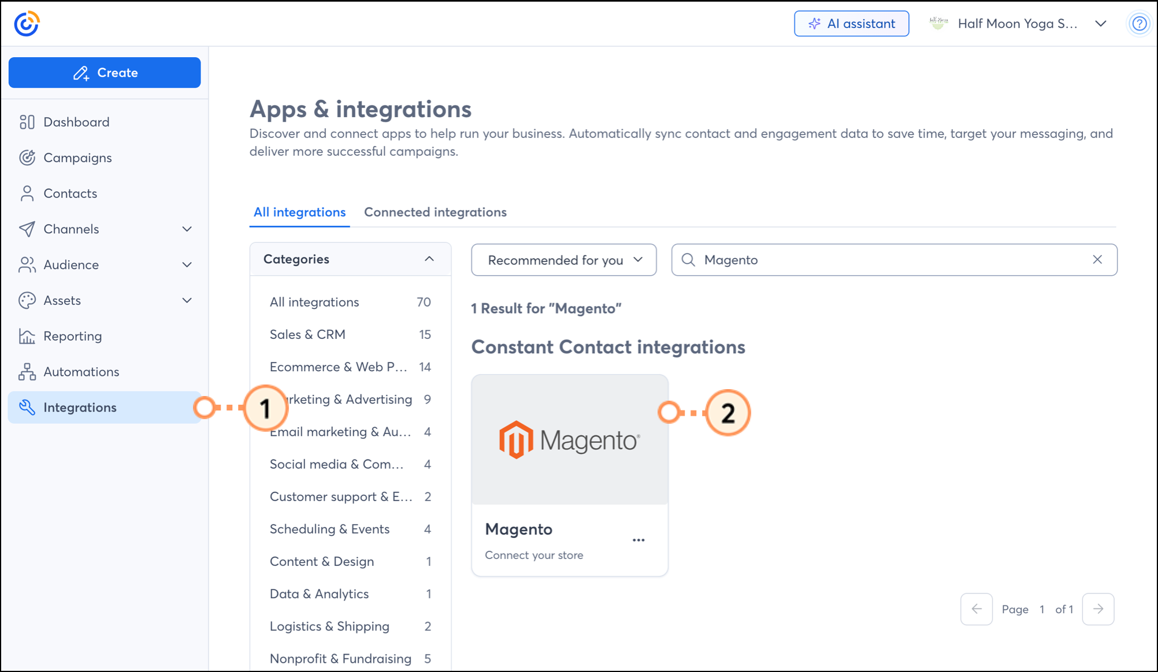Open the Recommended for you sort dropdown

tap(563, 260)
